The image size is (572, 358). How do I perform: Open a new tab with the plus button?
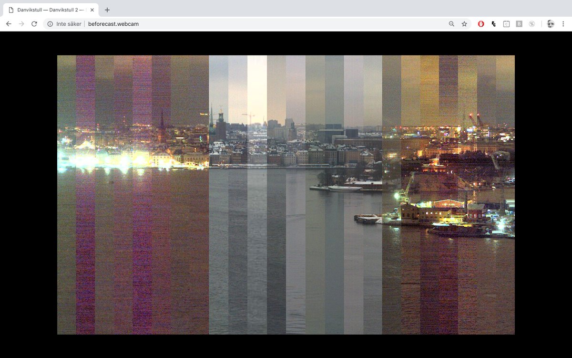point(107,10)
